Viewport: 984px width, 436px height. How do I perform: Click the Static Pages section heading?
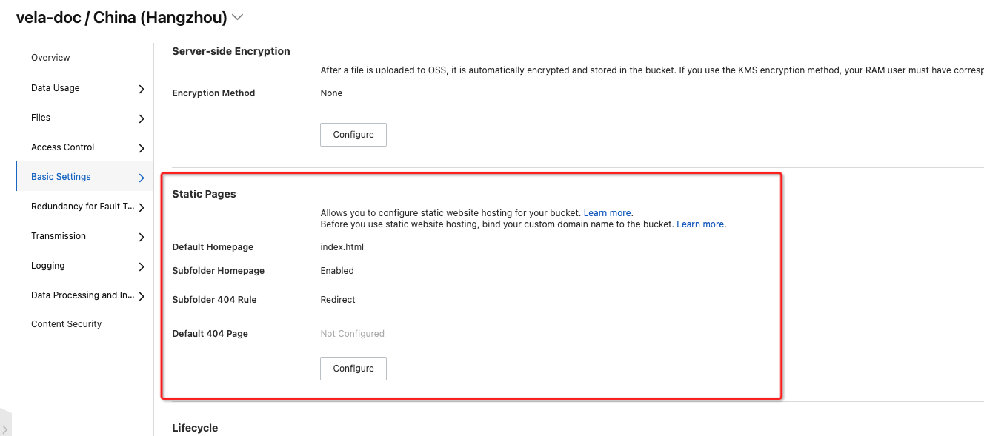pyautogui.click(x=204, y=194)
